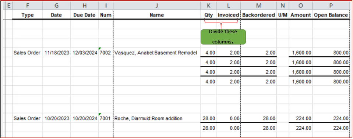Click the Type header cell

coord(28,15)
